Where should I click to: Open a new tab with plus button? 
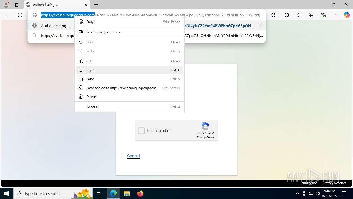coord(96,5)
